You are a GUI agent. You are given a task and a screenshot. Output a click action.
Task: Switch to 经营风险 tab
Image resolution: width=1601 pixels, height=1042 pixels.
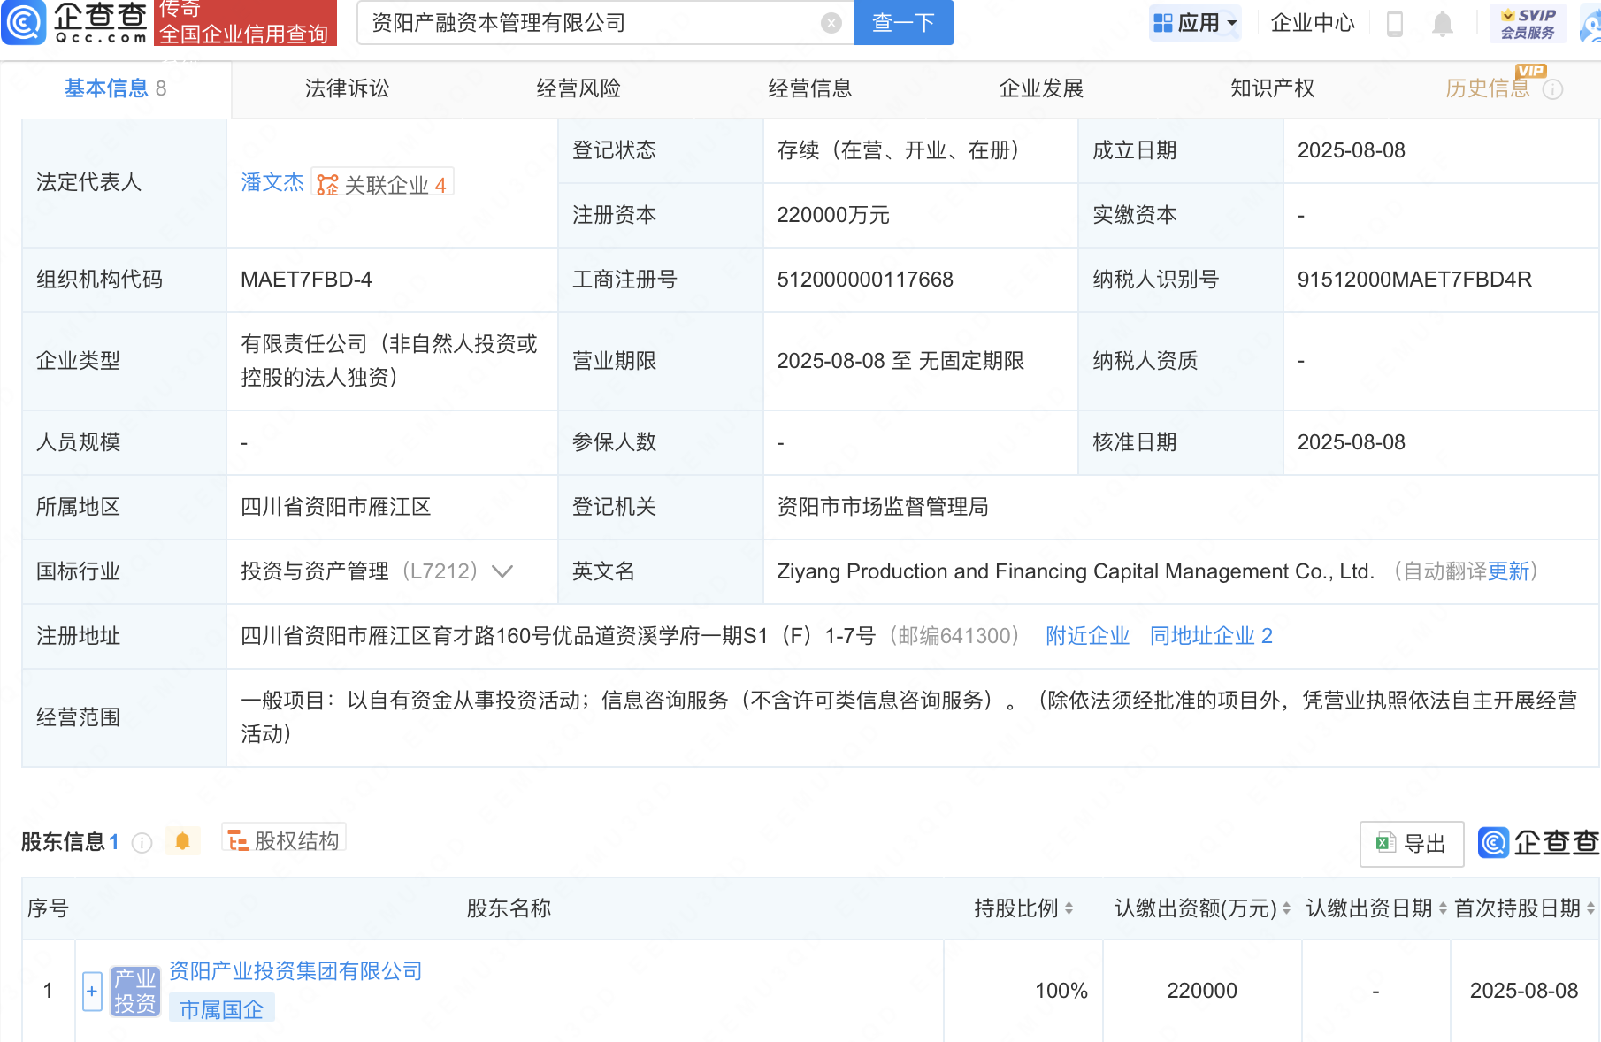click(578, 88)
